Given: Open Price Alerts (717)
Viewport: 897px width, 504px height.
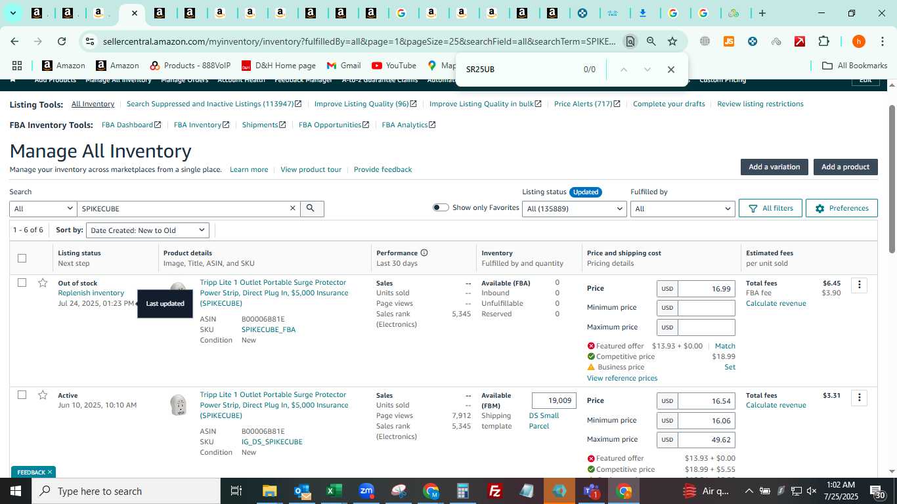Looking at the screenshot, I should click(x=588, y=104).
